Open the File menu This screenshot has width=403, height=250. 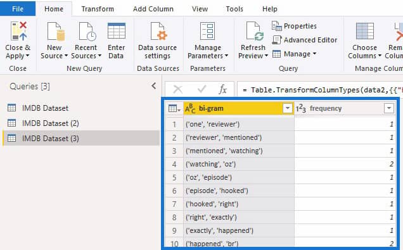[18, 9]
